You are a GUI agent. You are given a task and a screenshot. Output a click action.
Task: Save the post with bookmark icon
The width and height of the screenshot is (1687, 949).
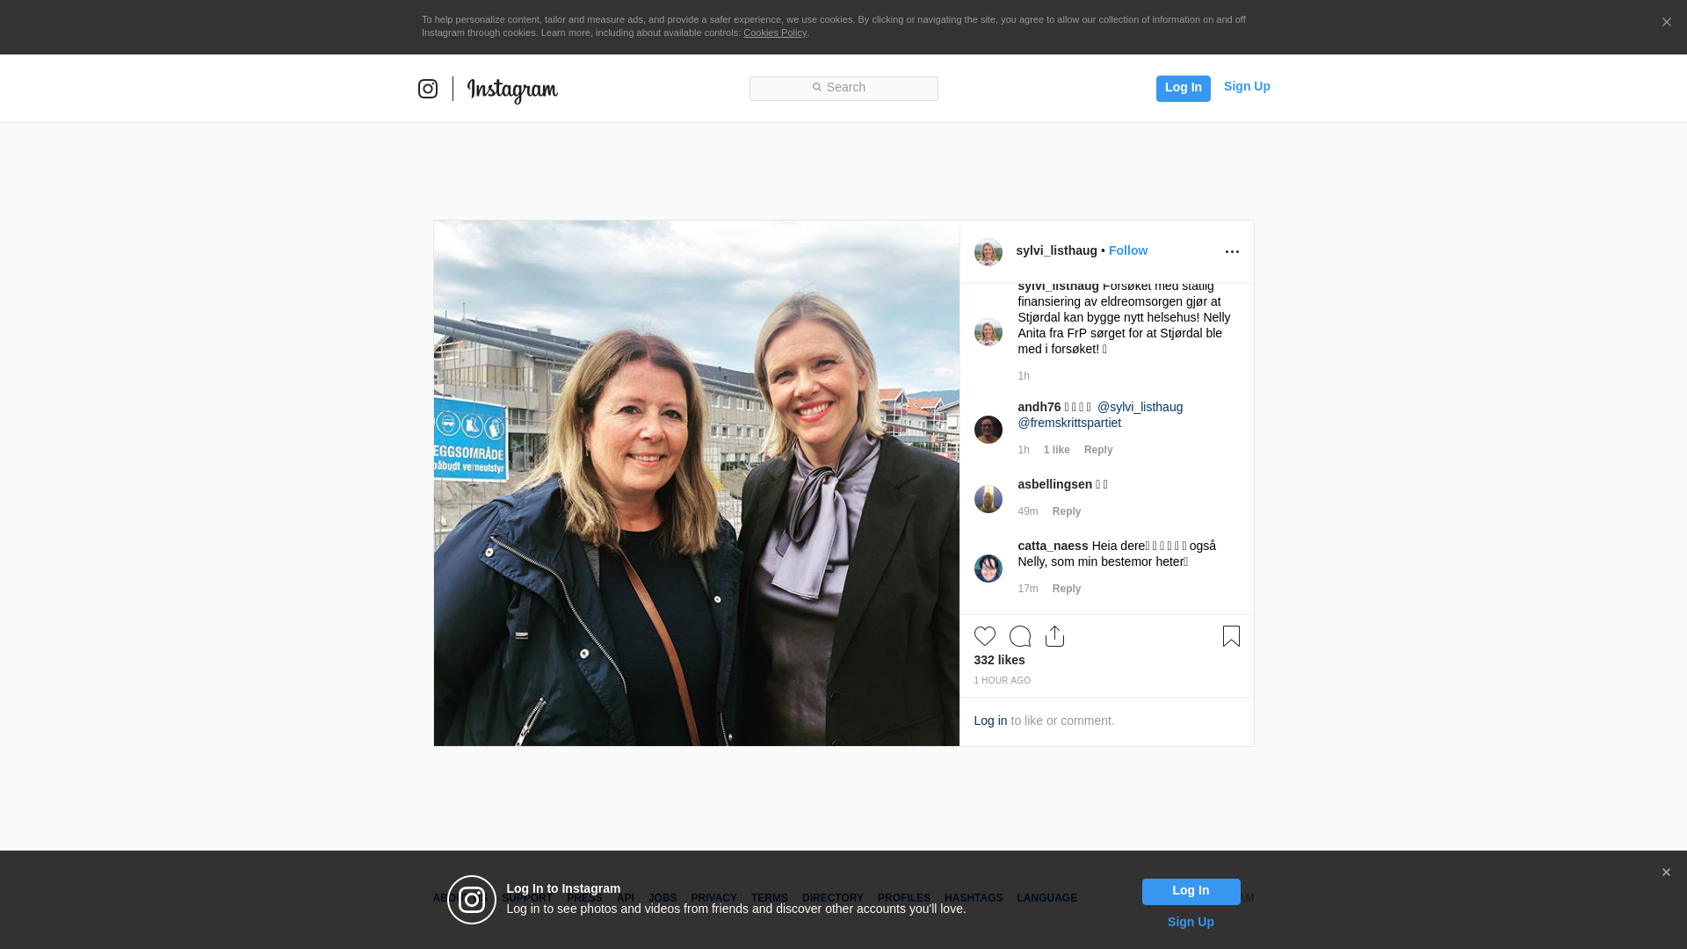[1231, 636]
